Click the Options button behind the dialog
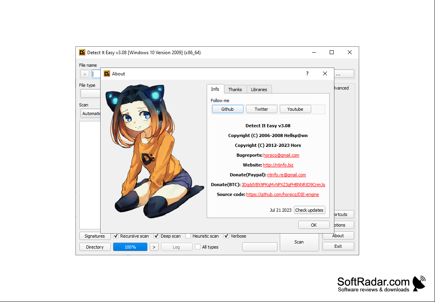This screenshot has width=435, height=302. click(x=344, y=225)
